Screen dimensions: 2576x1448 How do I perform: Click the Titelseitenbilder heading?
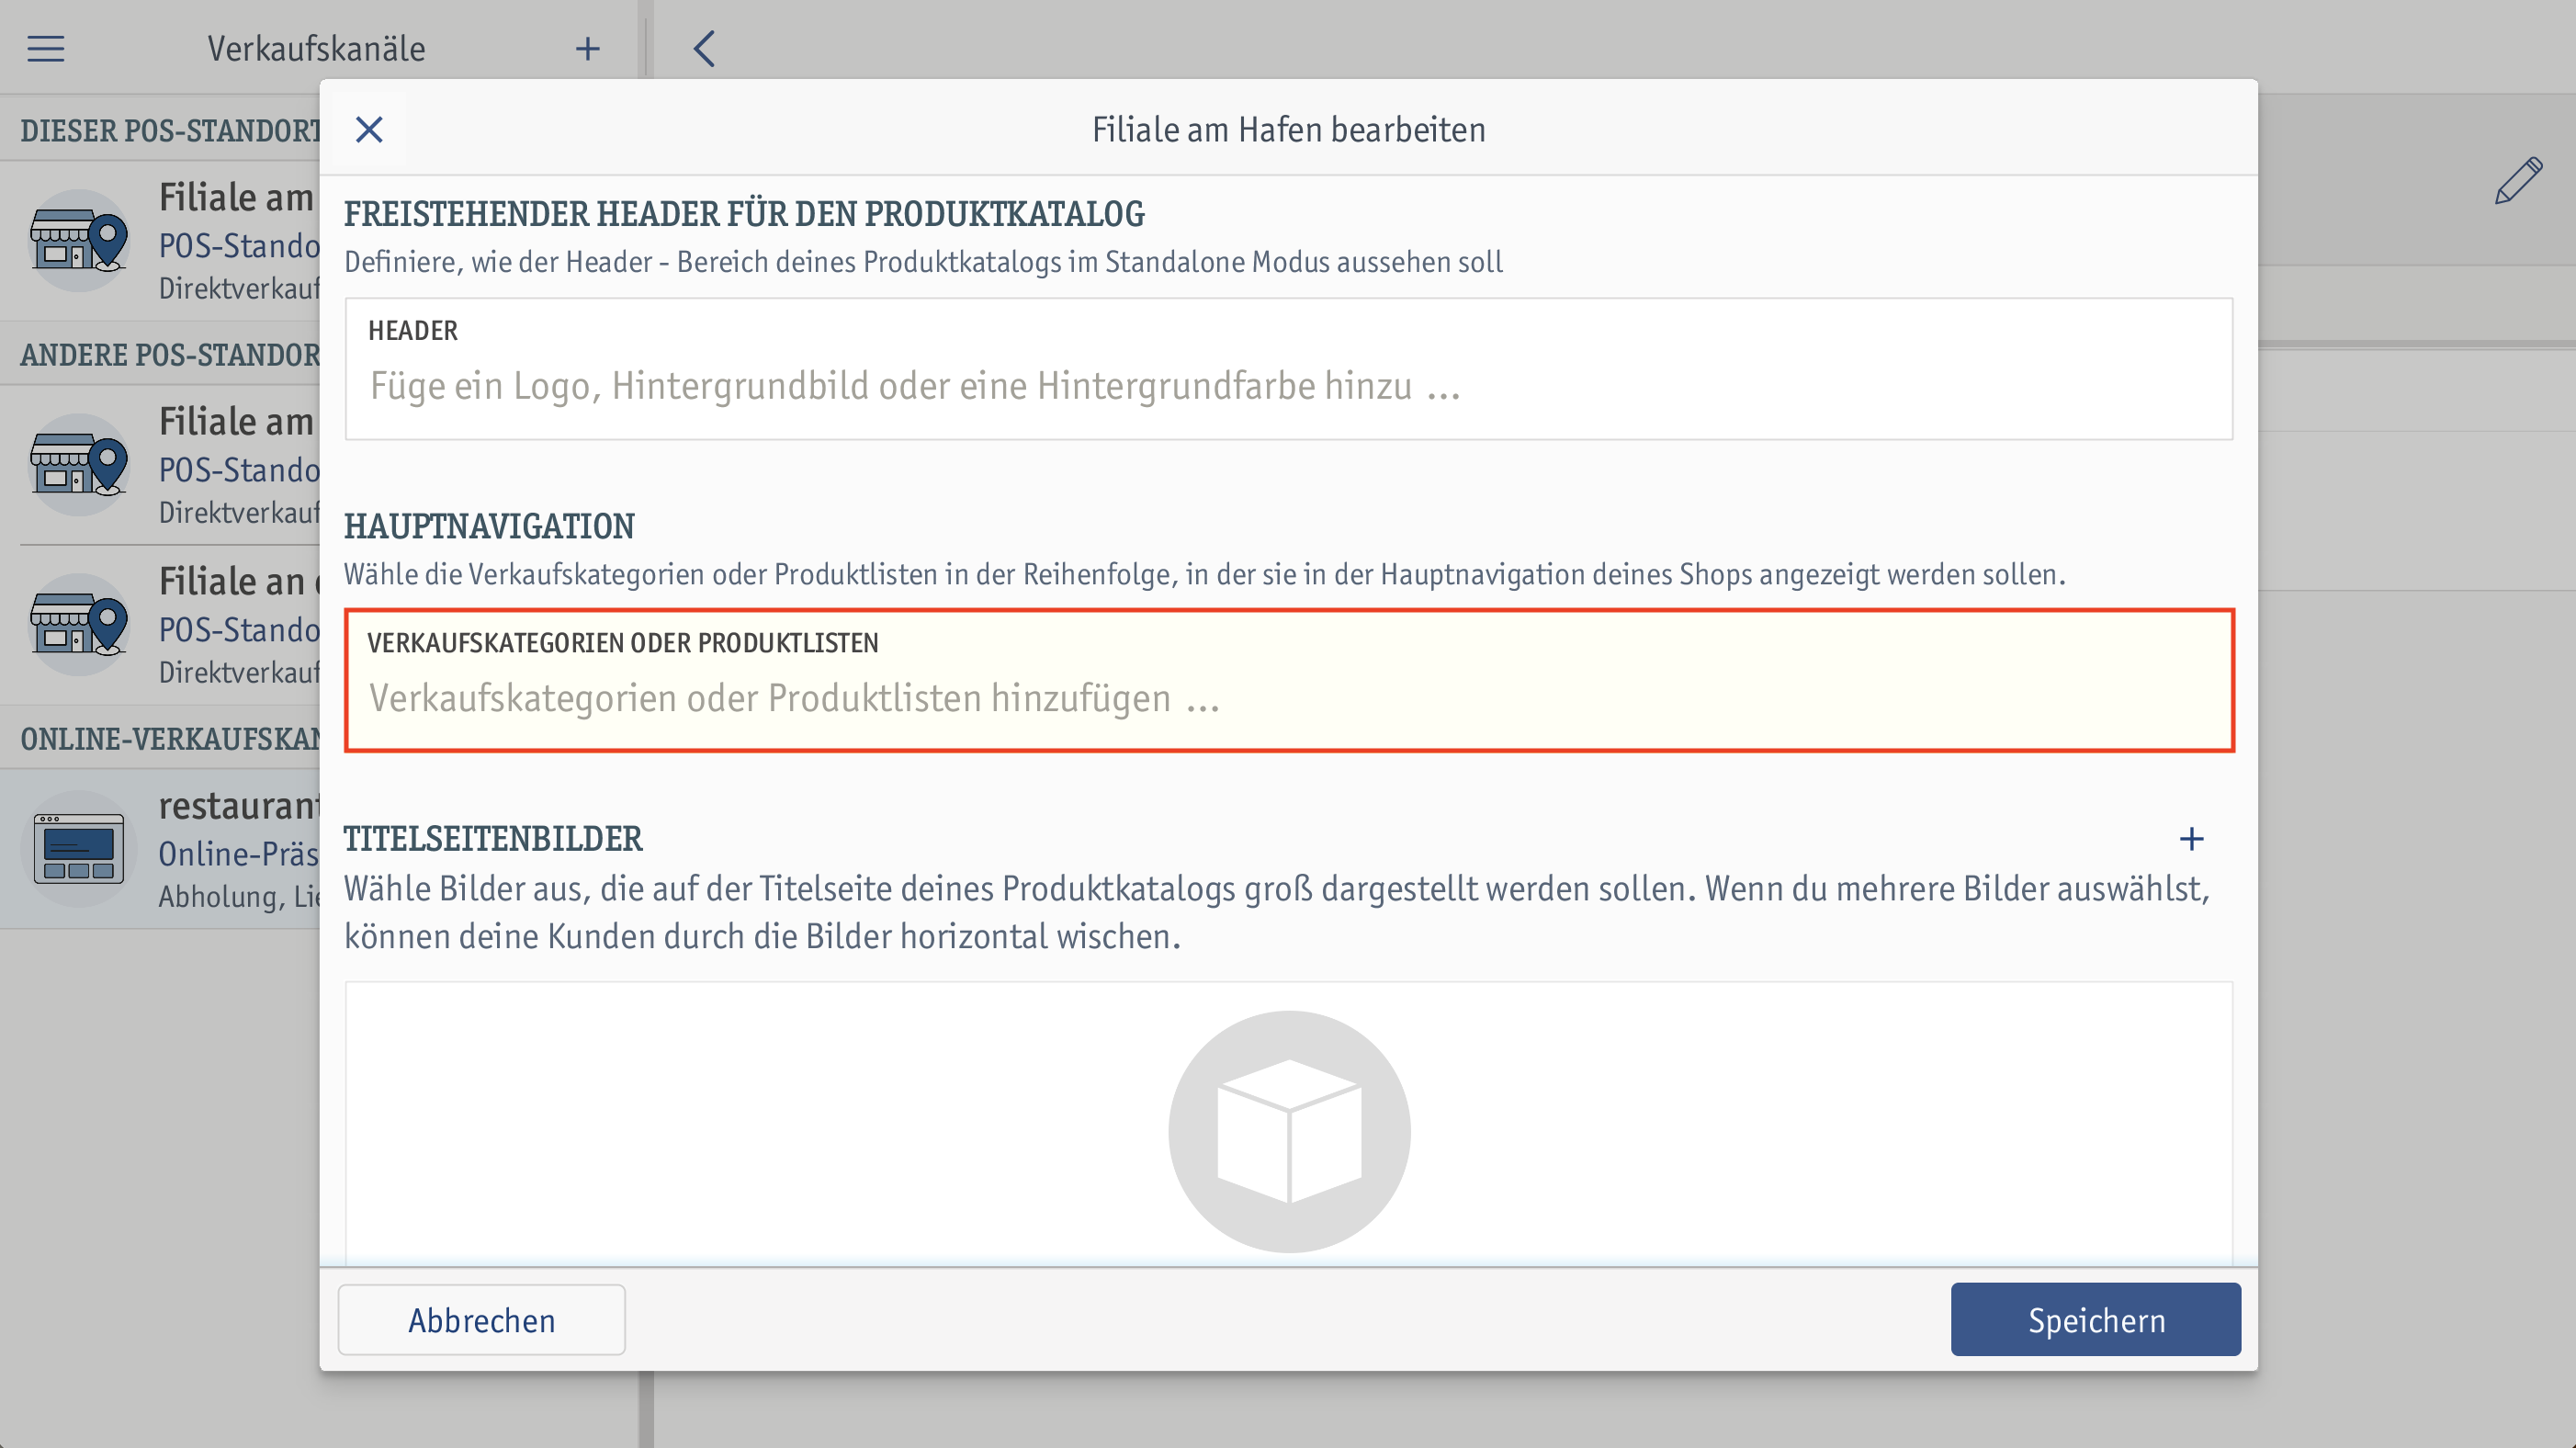coord(493,838)
